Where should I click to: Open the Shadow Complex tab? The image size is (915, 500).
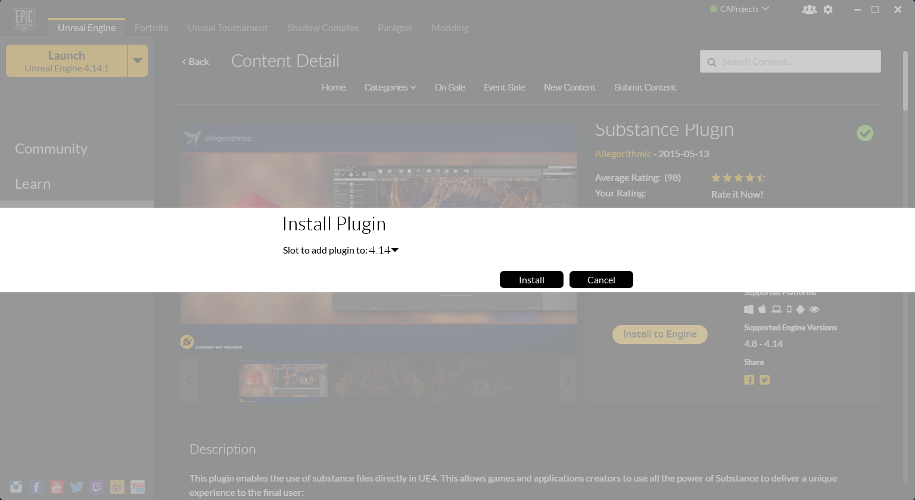tap(323, 27)
